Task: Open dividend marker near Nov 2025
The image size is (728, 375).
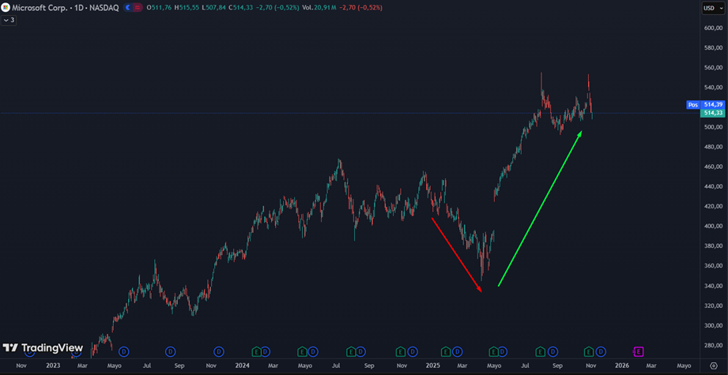Action: coord(601,352)
